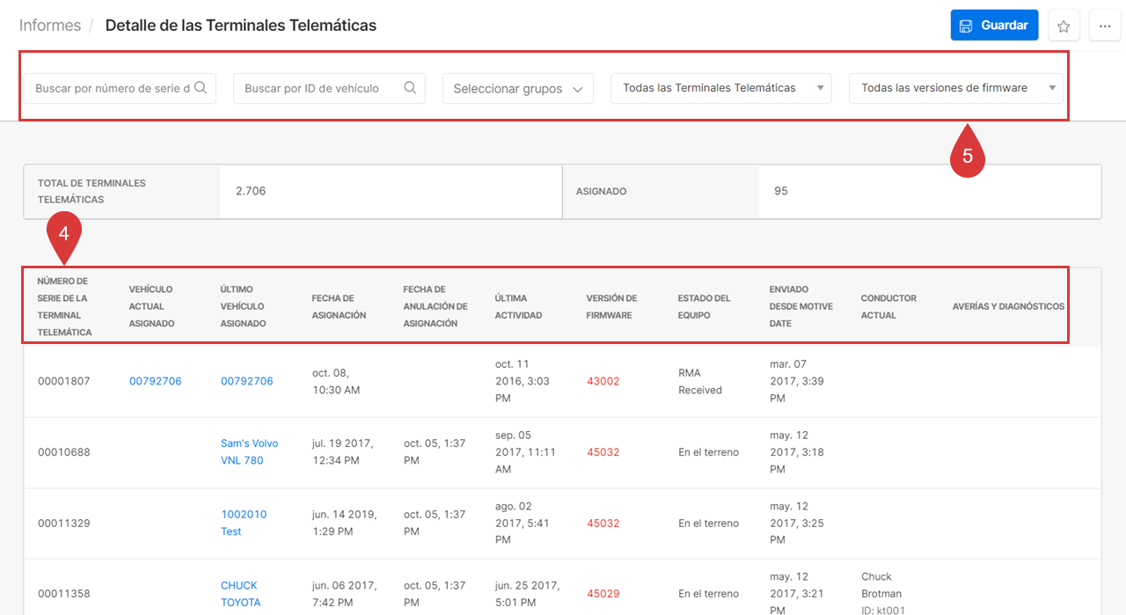
Task: Open Sam's Volvo VNL 780 link
Action: [x=248, y=452]
